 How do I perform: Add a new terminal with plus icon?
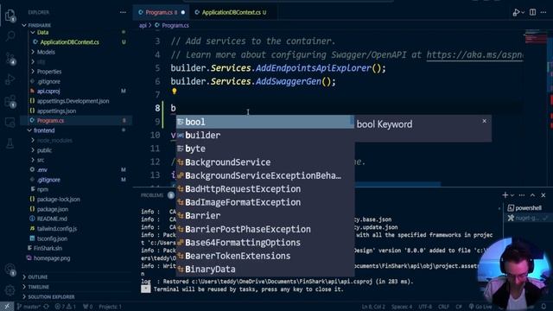505,195
